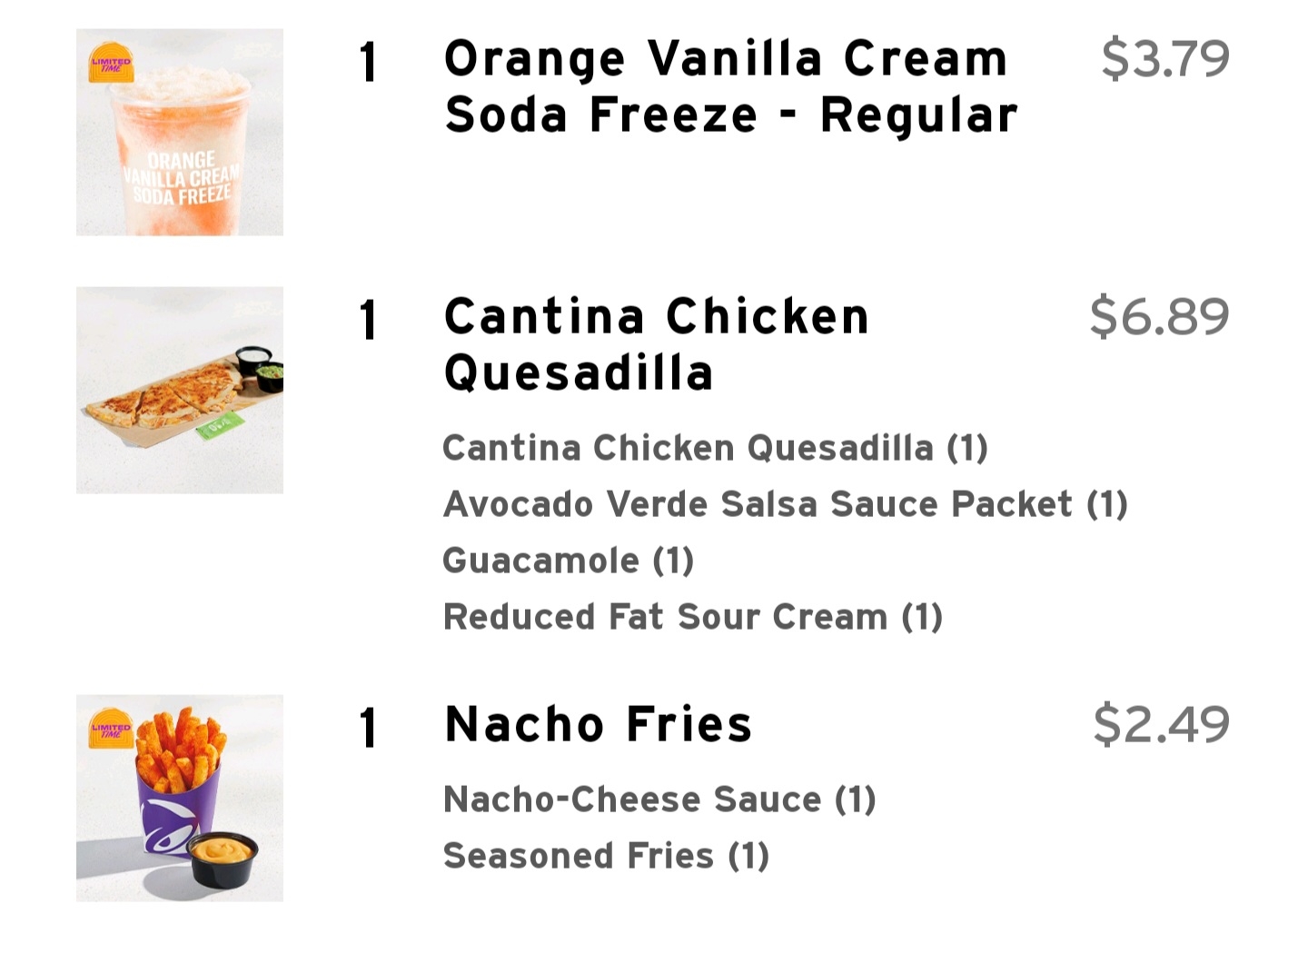Select Avocado Verde Salsa Sauce Packet line
This screenshot has width=1308, height=973.
pos(785,504)
